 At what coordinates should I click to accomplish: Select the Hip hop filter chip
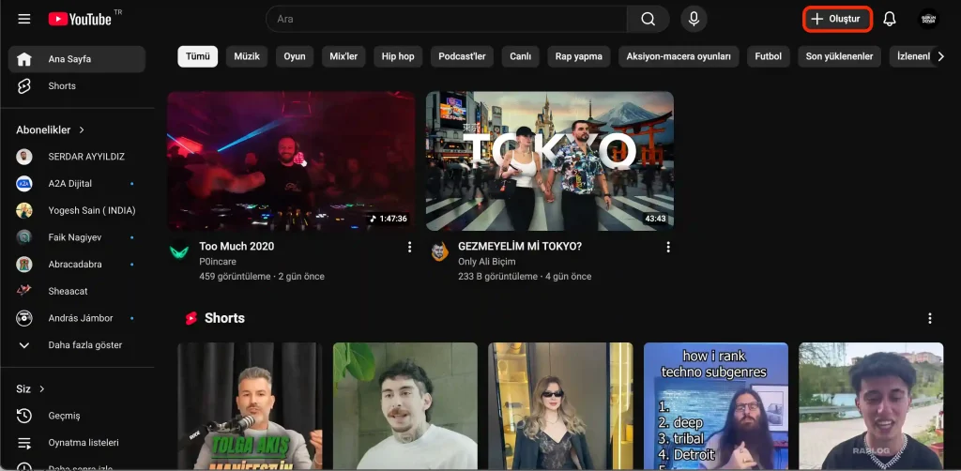[x=398, y=56]
